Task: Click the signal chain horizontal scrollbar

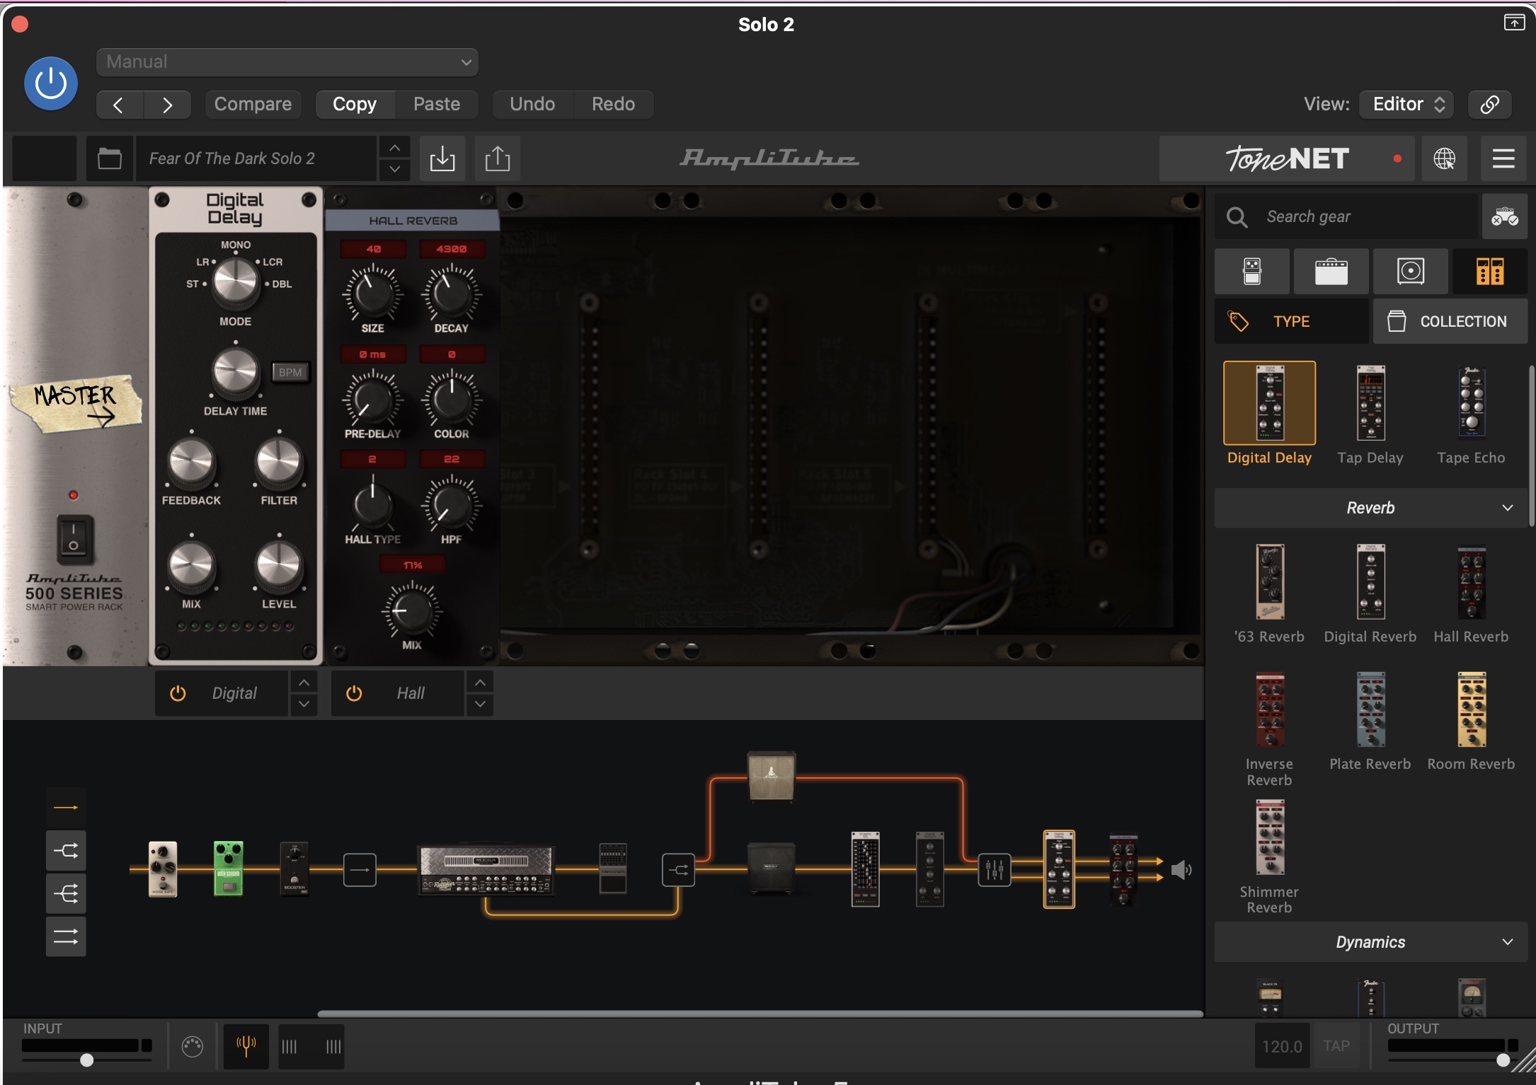Action: tap(760, 1013)
